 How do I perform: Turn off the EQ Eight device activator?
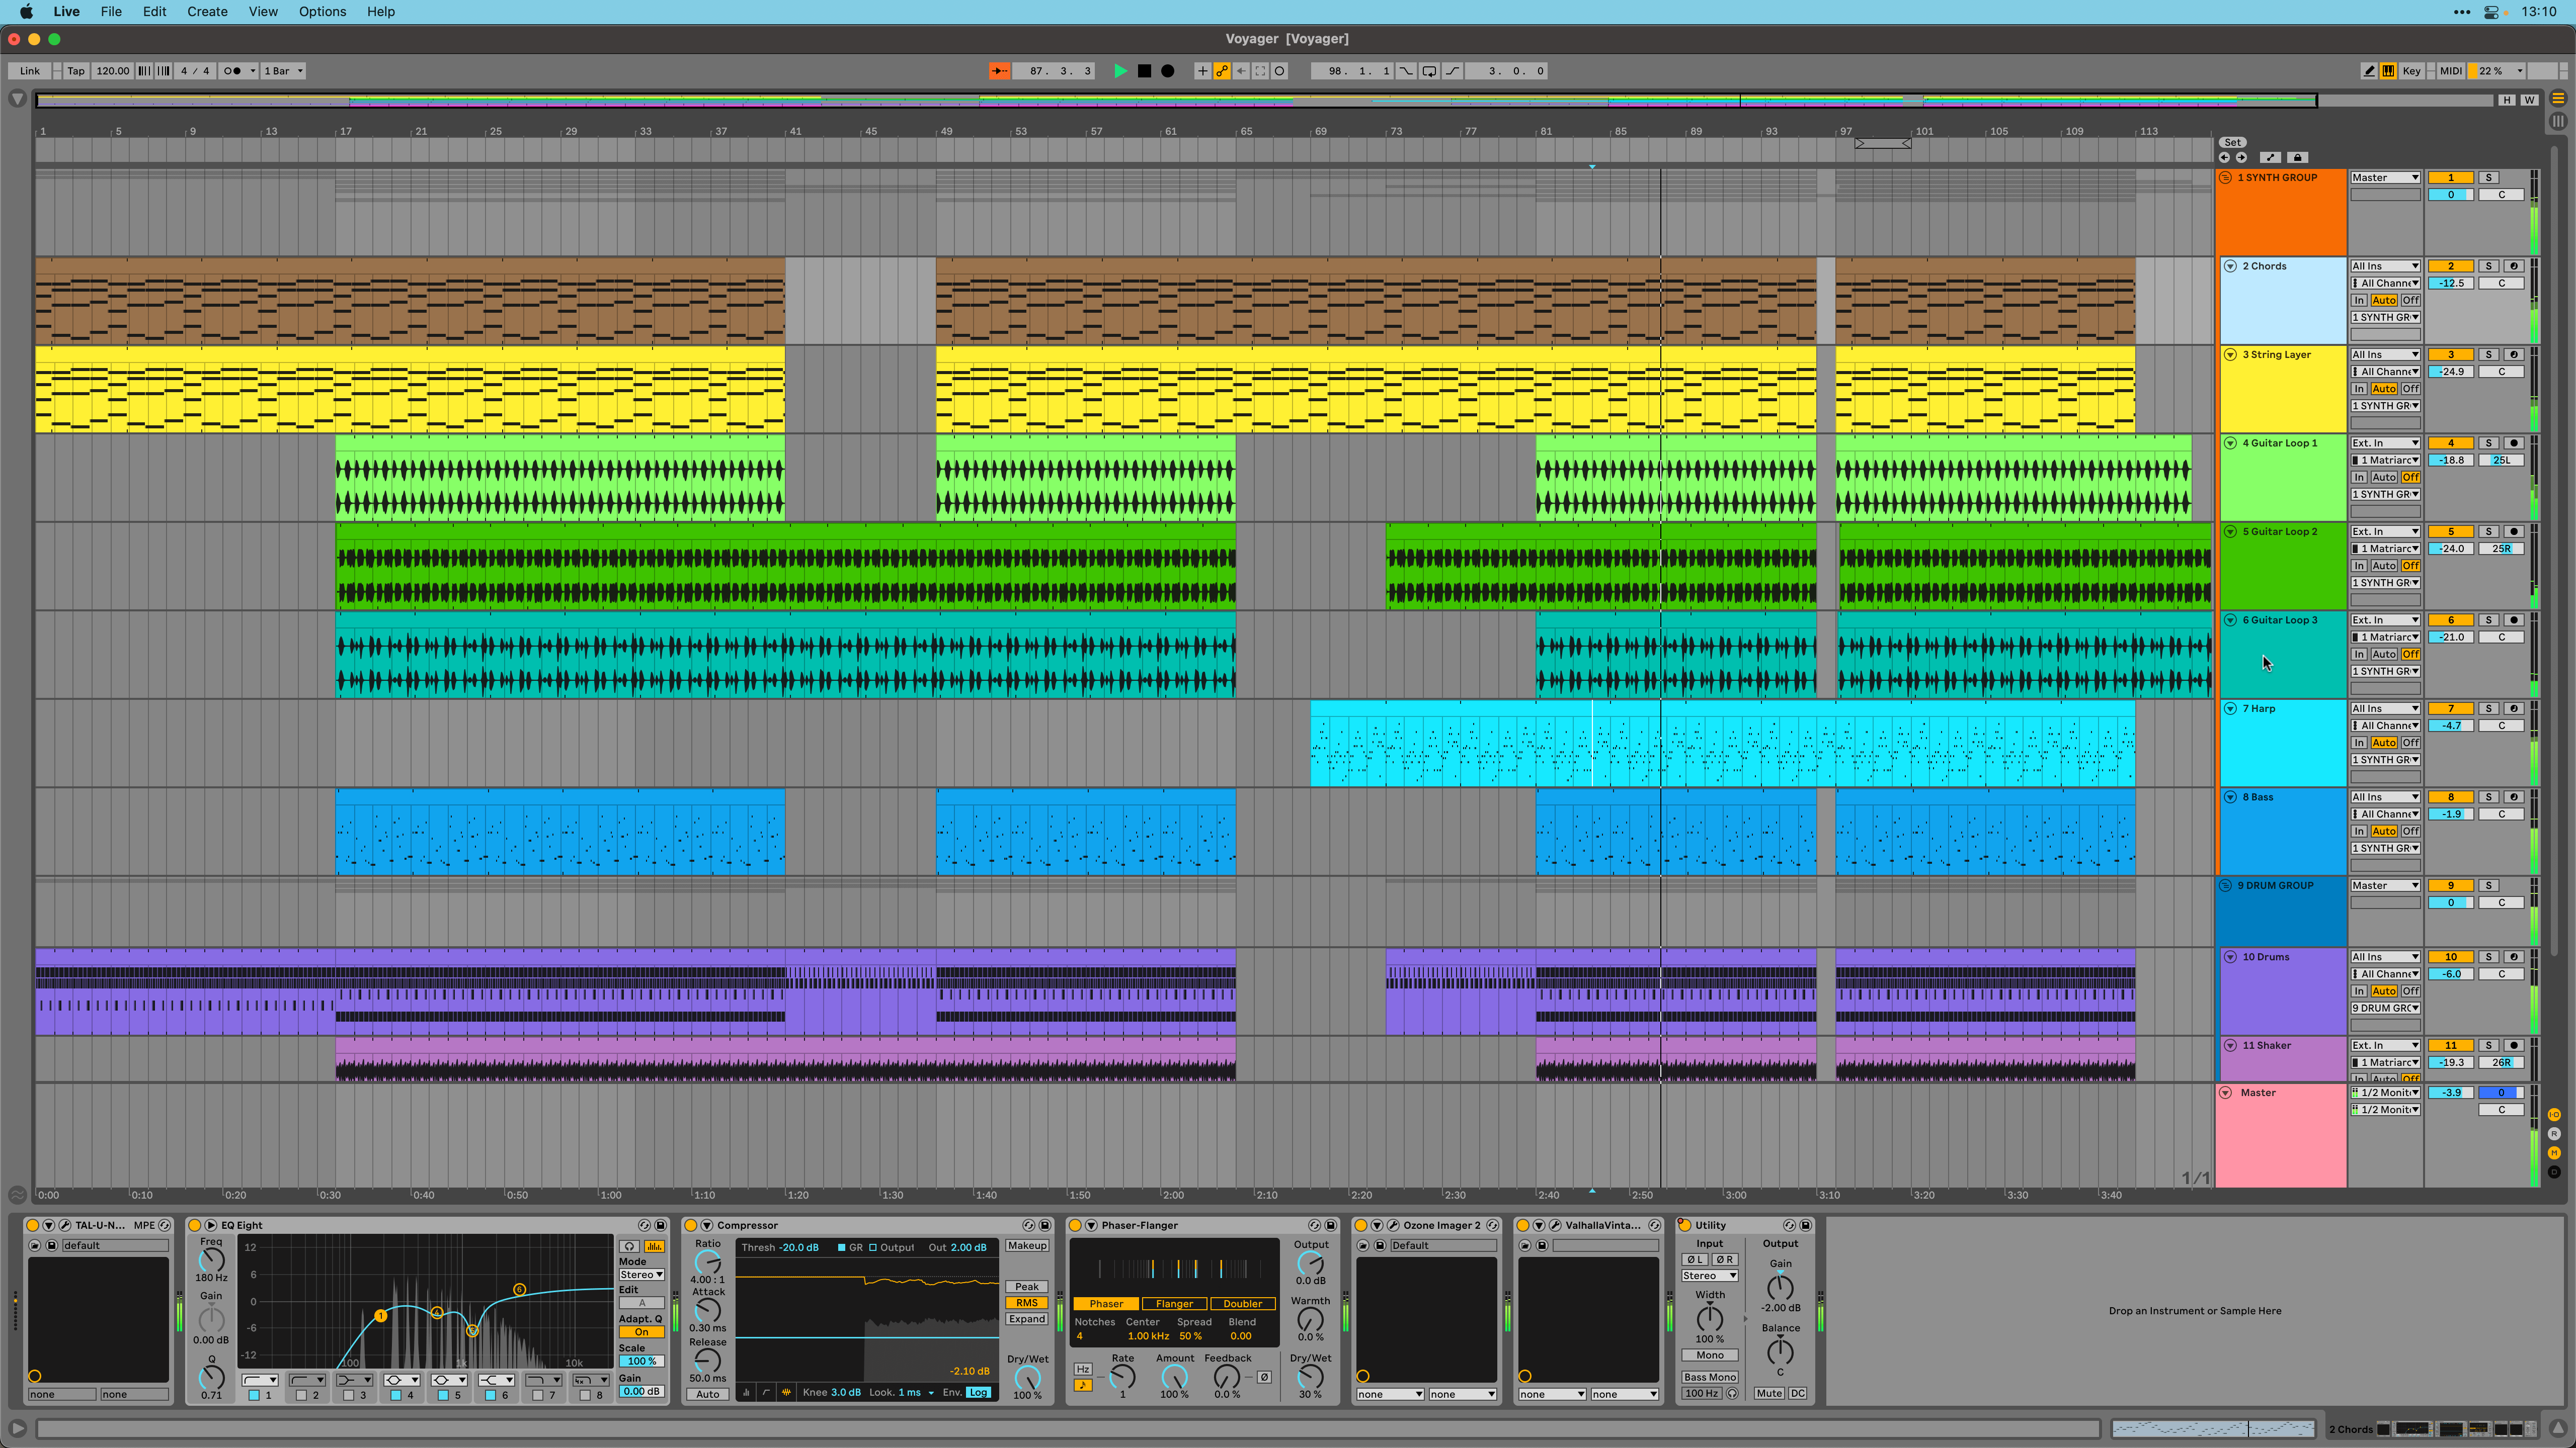point(194,1225)
